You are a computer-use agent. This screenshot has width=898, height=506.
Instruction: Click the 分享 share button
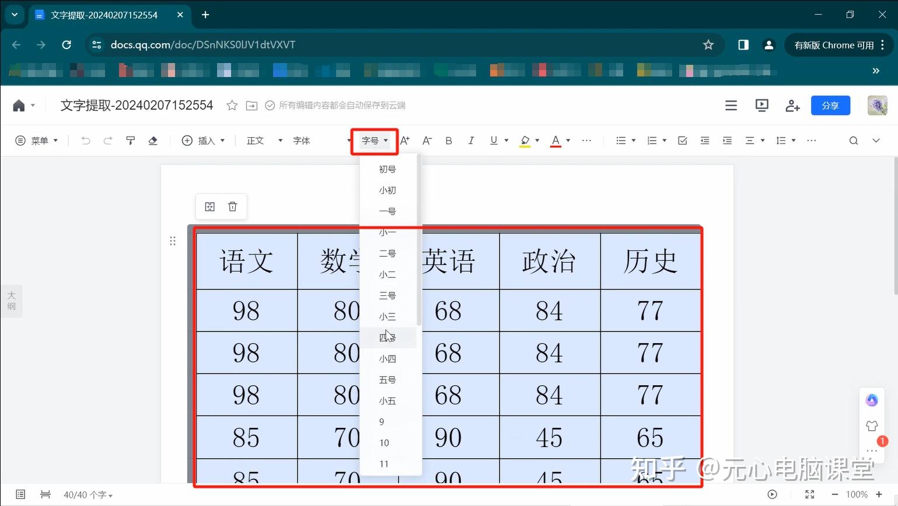pyautogui.click(x=830, y=105)
